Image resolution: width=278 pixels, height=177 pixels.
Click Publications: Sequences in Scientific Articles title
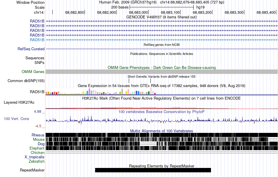point(162,54)
